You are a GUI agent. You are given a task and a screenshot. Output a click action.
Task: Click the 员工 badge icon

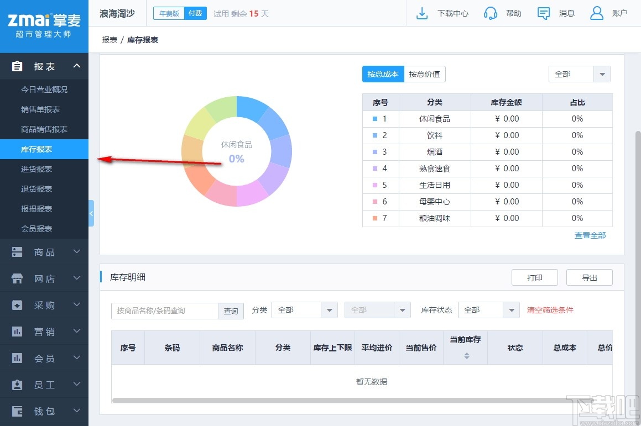coord(17,385)
